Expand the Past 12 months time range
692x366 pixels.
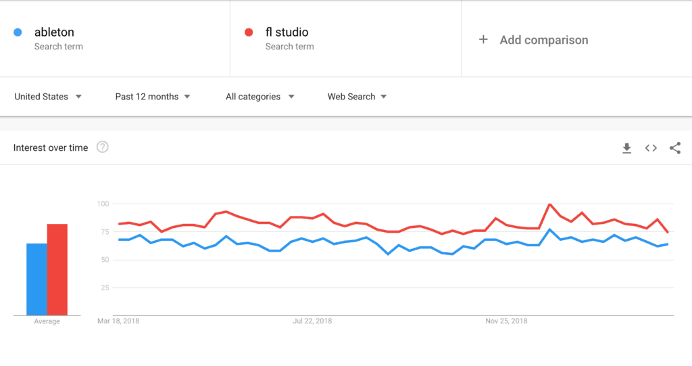(x=153, y=97)
